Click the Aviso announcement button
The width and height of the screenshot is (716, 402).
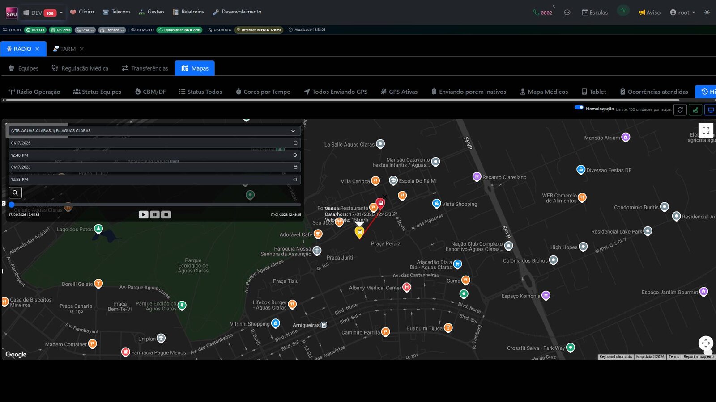tap(649, 13)
